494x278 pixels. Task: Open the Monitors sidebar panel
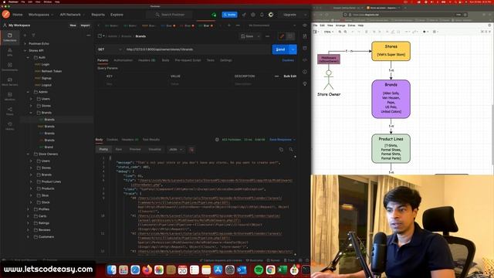click(10, 96)
